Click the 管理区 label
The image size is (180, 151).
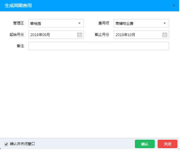(x=18, y=23)
